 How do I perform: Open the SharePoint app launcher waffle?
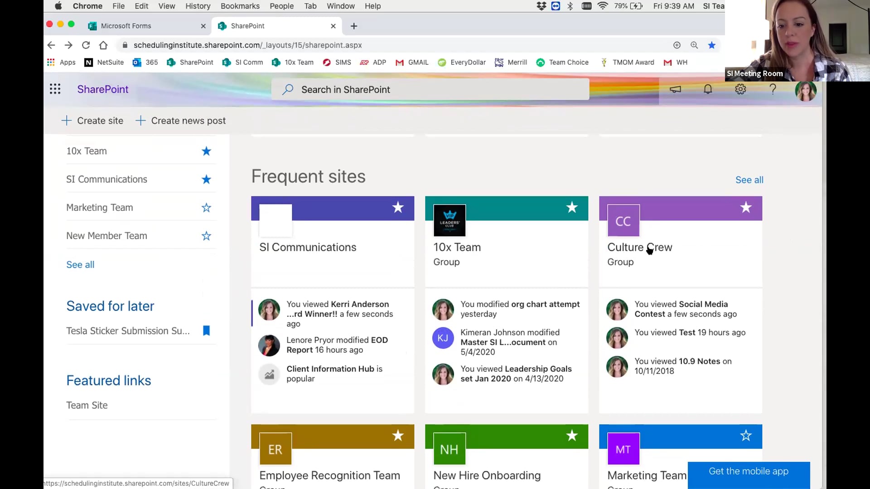pyautogui.click(x=55, y=89)
